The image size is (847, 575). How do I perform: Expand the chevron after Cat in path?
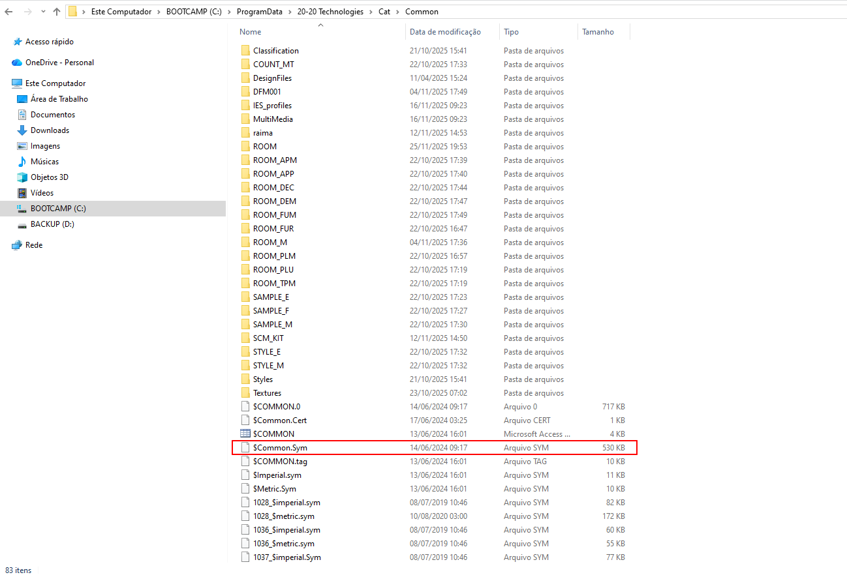click(398, 12)
